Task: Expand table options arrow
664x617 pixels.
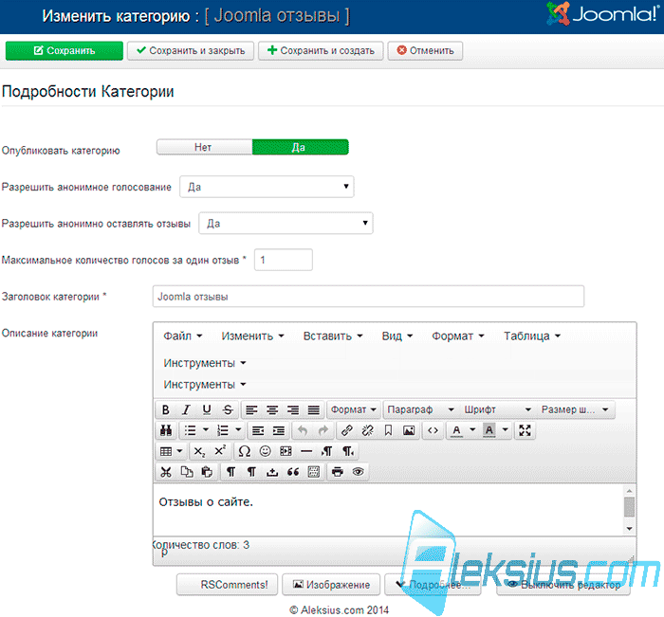Action: coord(180,451)
